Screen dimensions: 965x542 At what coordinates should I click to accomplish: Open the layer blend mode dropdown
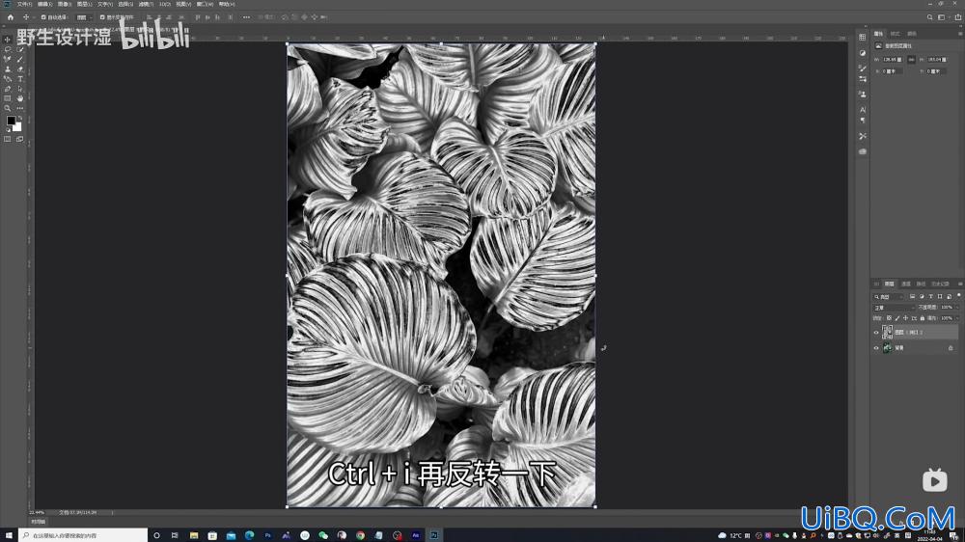pos(895,308)
